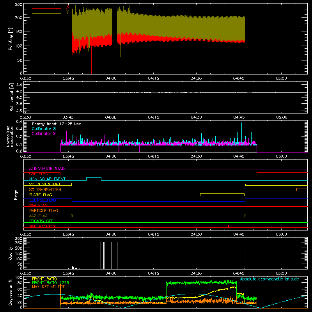Click the 'Normalized modulation' axis title
This screenshot has width=312, height=312.
(10, 136)
